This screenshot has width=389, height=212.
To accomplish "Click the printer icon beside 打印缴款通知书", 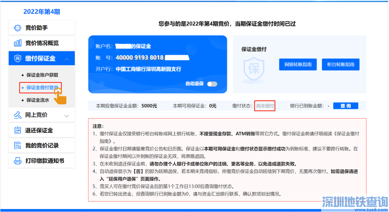I will [x=18, y=161].
